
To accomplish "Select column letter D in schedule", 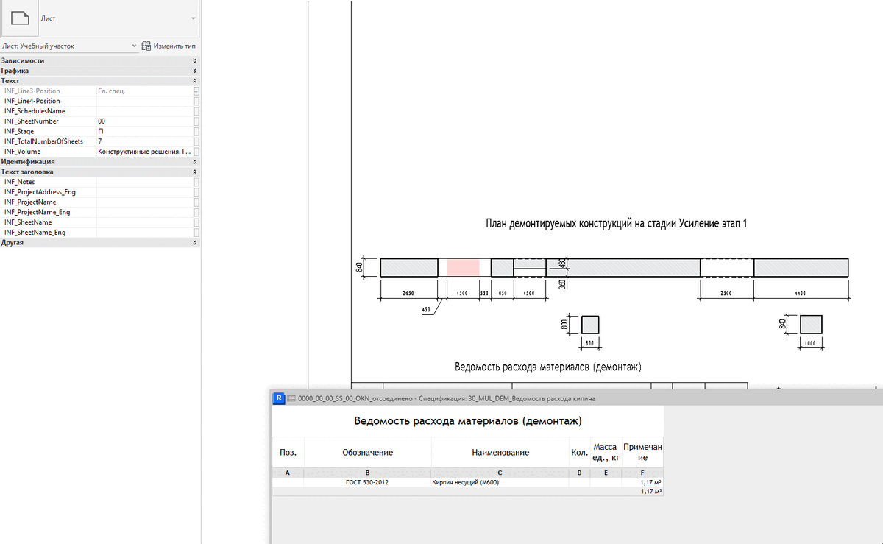I will pos(579,473).
